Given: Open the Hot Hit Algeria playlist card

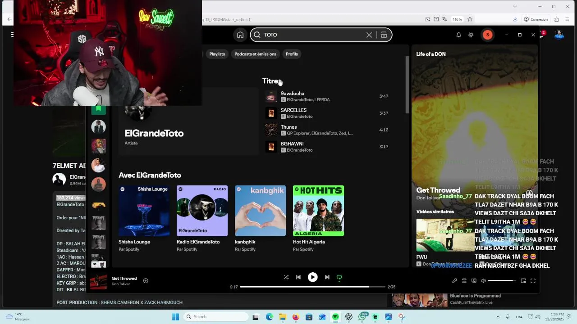Looking at the screenshot, I should [318, 218].
